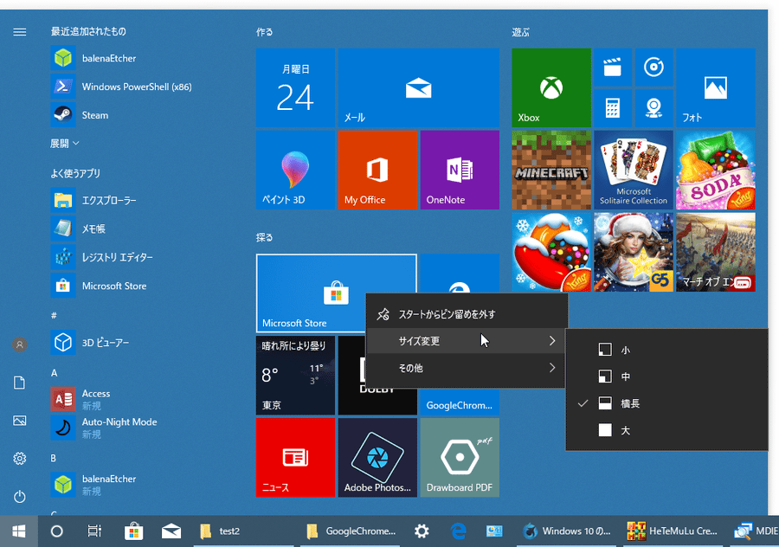Open the OneNote tile

[460, 170]
